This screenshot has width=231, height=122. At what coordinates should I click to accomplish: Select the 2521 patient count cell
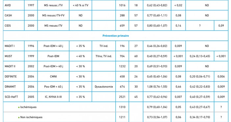pyautogui.click(x=122, y=97)
